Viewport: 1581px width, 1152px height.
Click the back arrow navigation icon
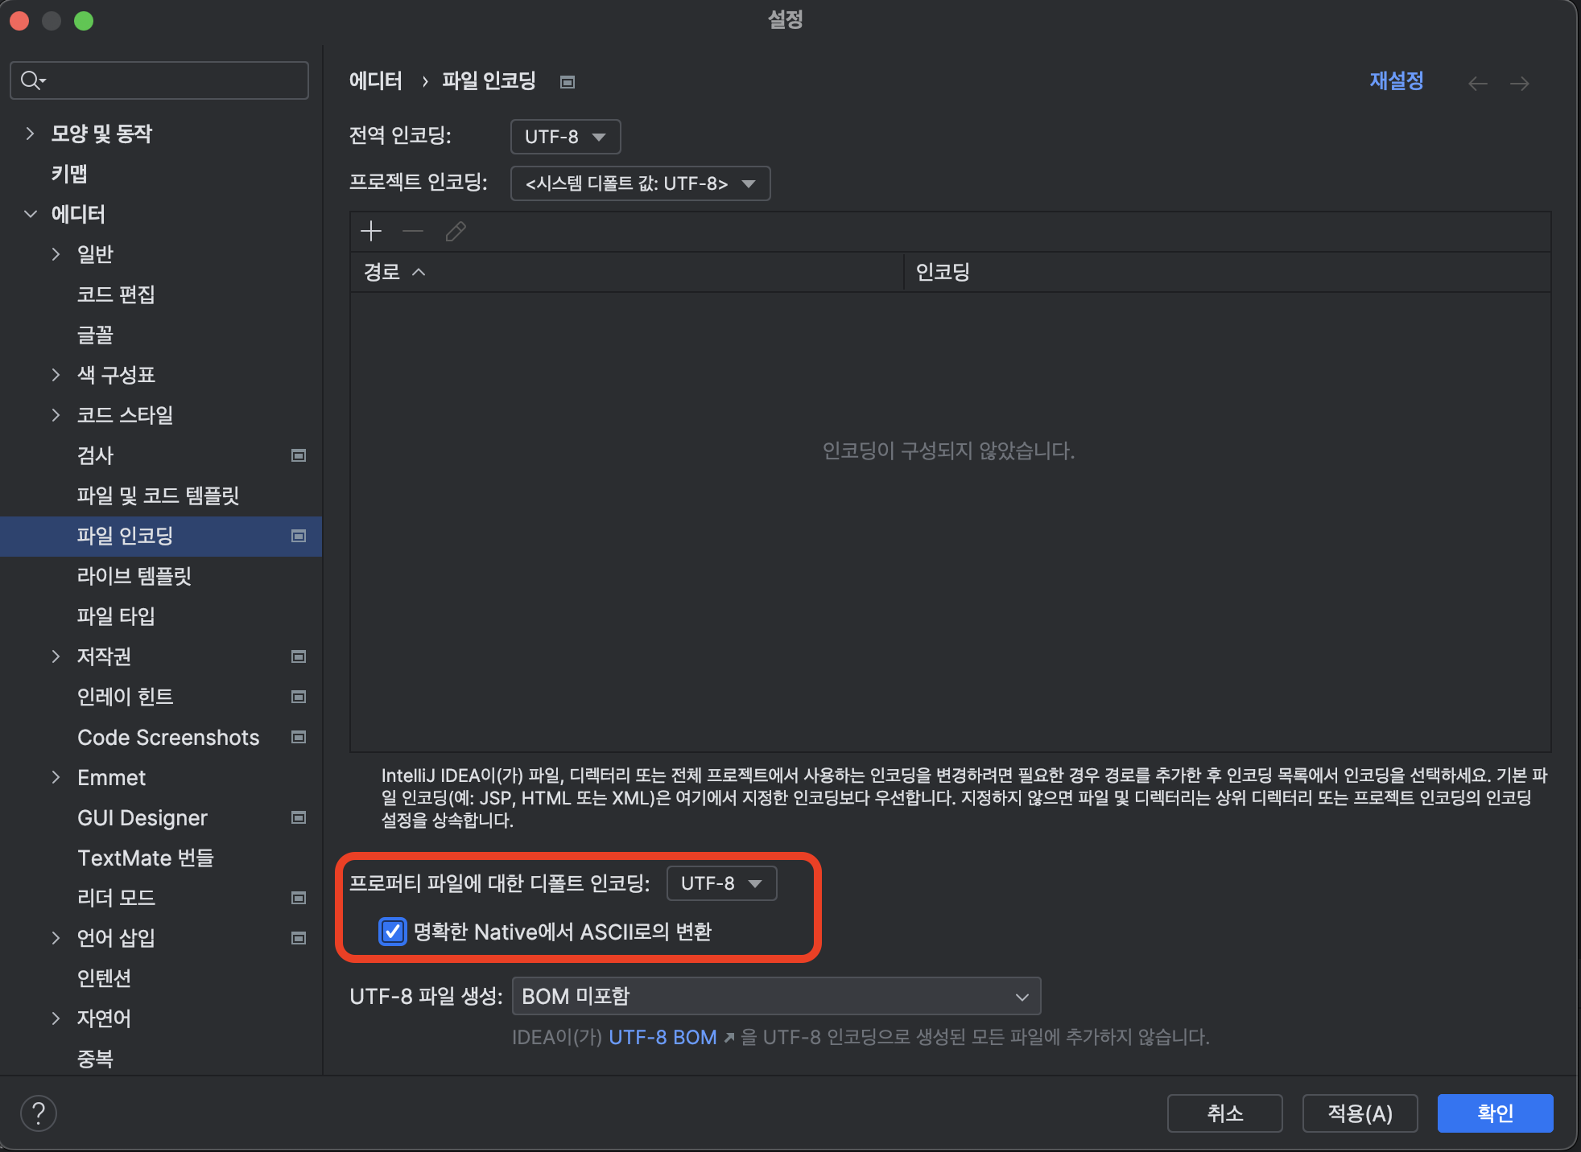[x=1477, y=84]
